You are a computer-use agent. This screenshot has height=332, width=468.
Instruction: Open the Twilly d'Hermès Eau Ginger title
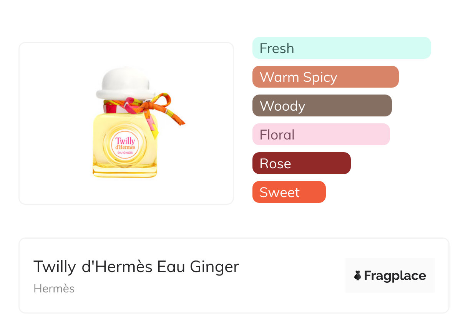coord(136,266)
